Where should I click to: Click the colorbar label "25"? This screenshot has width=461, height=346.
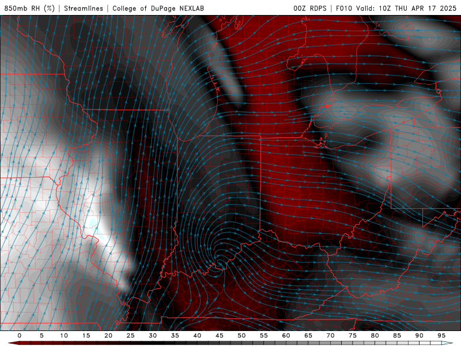[x=131, y=336]
